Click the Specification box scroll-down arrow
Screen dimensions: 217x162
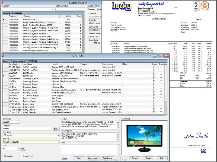coord(118,140)
